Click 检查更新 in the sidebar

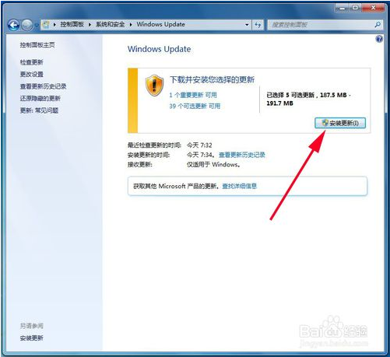pyautogui.click(x=32, y=62)
